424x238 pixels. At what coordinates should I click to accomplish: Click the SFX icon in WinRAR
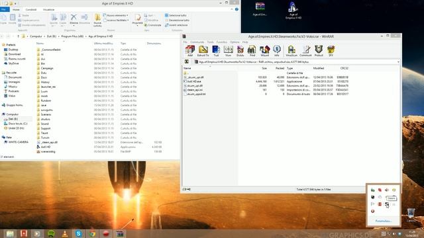coord(331,51)
